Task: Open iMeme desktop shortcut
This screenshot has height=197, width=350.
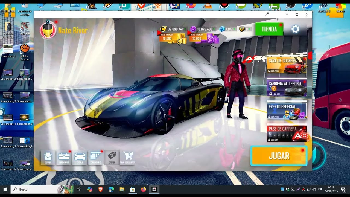Action: point(340,8)
